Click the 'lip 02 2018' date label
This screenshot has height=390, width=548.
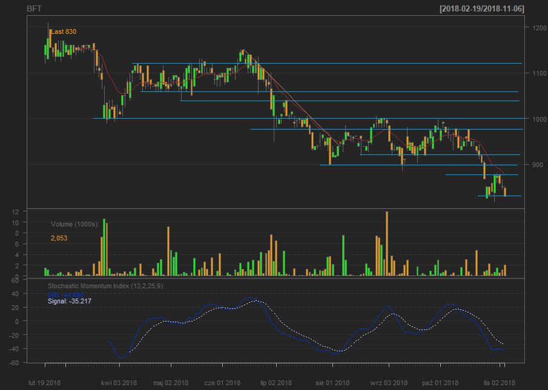(276, 383)
